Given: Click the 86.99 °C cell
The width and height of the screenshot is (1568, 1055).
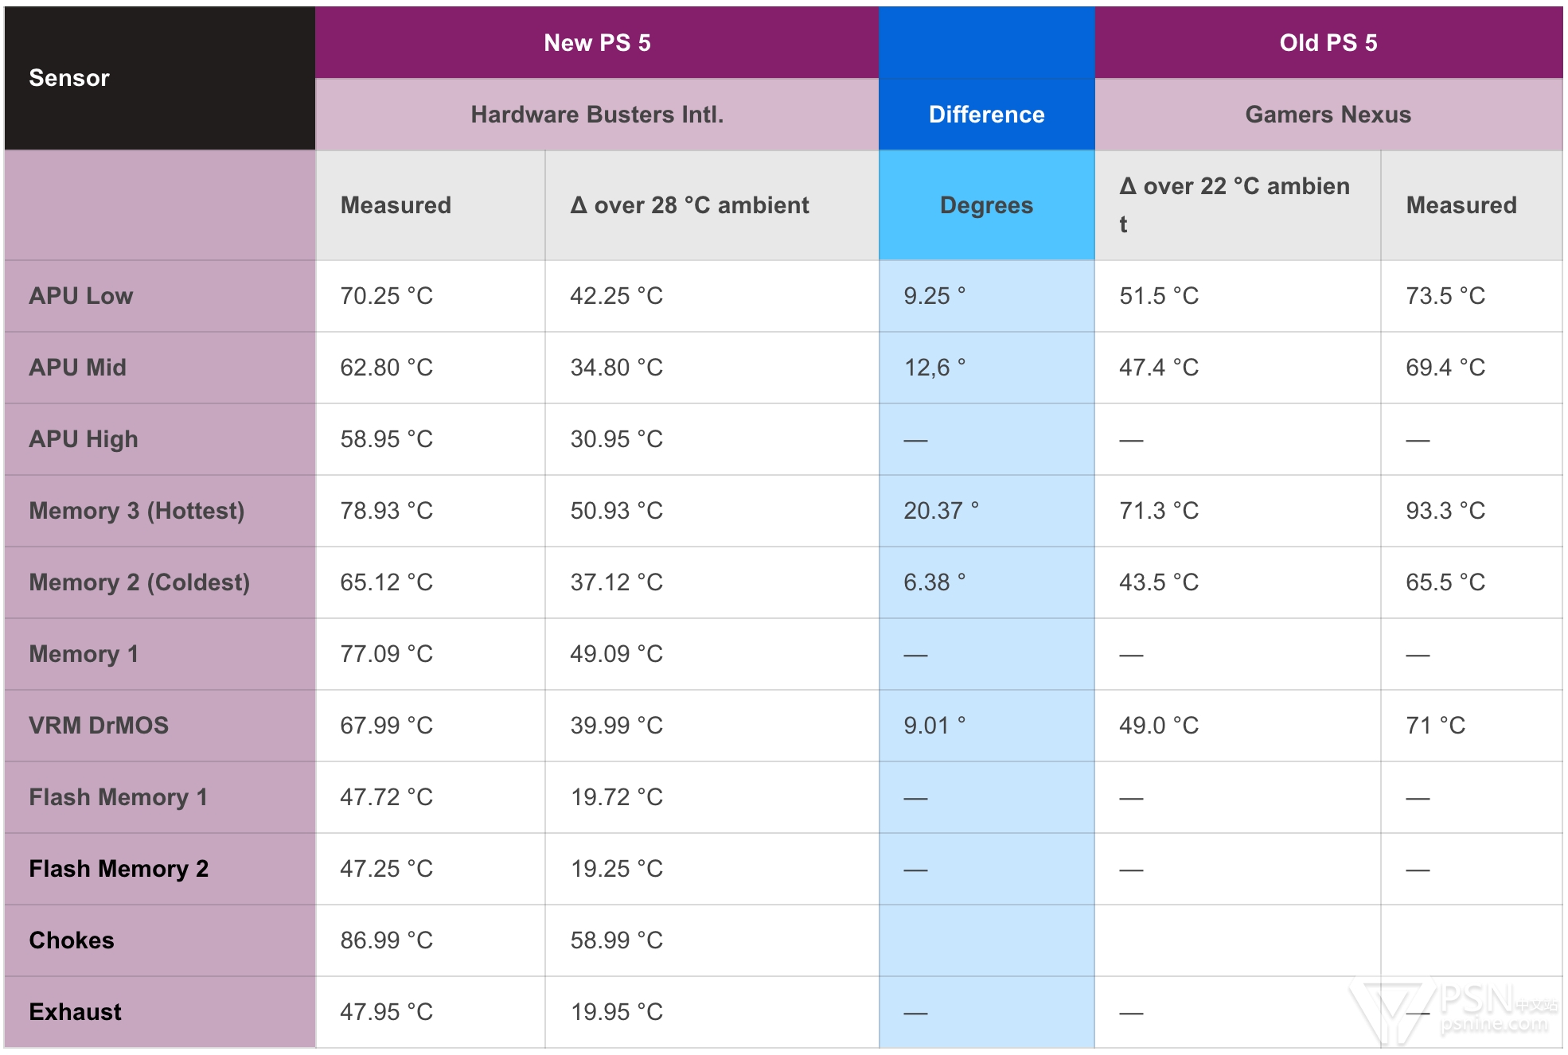Looking at the screenshot, I should pyautogui.click(x=431, y=940).
